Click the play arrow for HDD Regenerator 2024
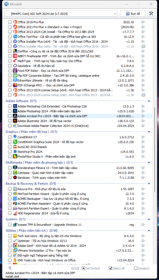The image size is (159, 280). (x=143, y=213)
